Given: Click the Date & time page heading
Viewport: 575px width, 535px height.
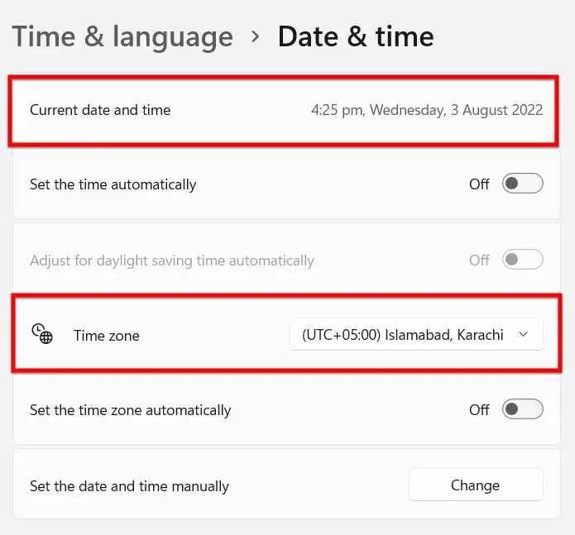Looking at the screenshot, I should tap(356, 36).
